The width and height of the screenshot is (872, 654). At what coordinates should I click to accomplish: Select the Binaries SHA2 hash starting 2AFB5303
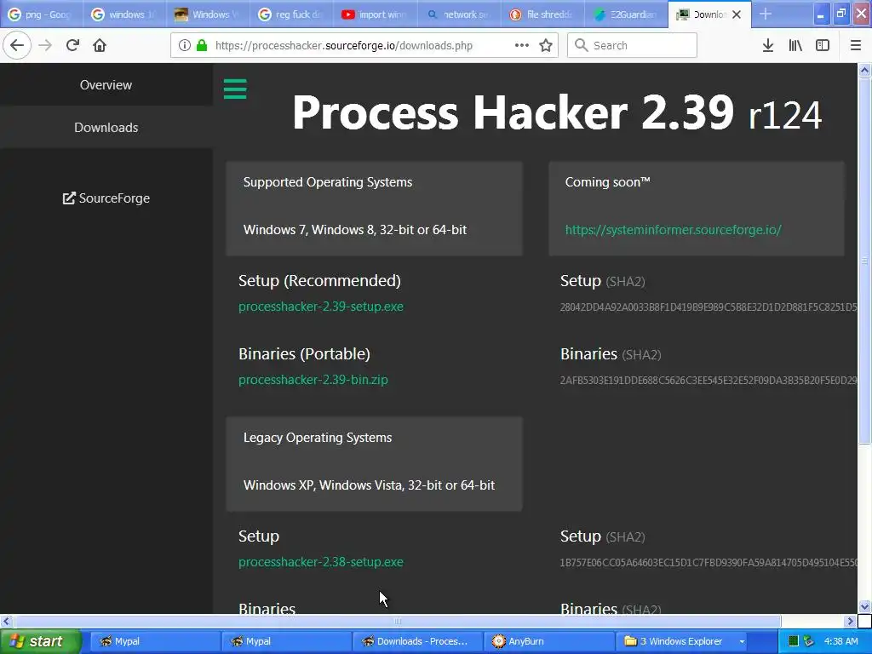point(708,381)
